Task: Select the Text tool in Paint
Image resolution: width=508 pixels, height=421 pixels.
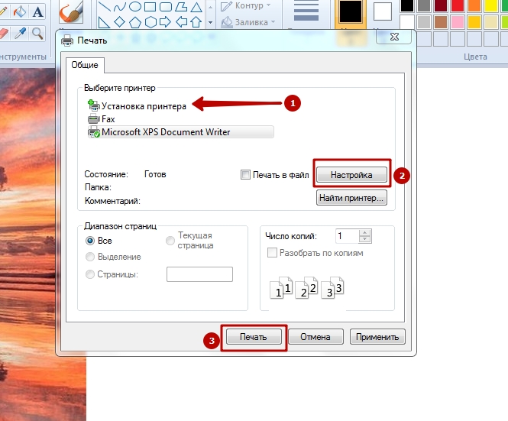Action: 38,12
